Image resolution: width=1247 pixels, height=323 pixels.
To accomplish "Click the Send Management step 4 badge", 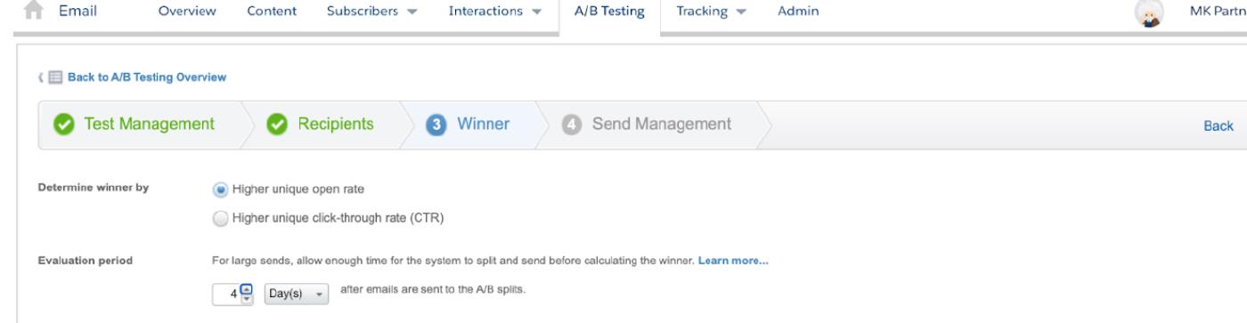I will tap(571, 125).
